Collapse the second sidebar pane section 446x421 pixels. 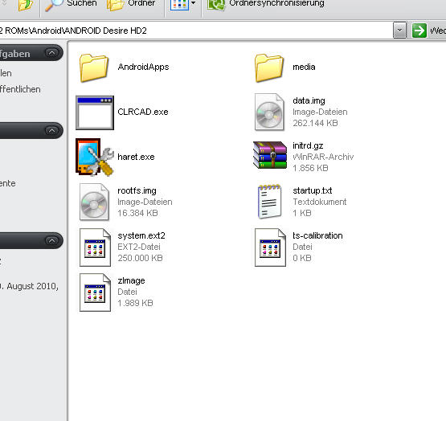click(51, 131)
